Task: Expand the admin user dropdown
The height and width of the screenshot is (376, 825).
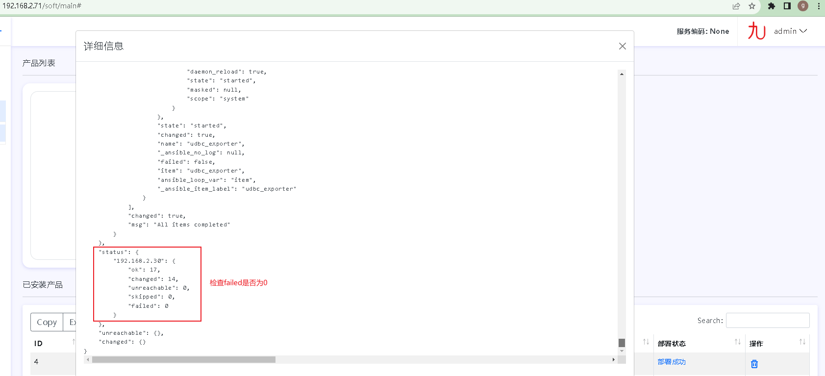Action: [x=790, y=31]
